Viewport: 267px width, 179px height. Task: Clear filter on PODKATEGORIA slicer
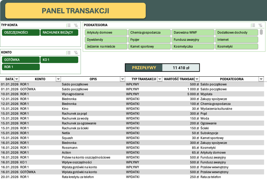tap(260, 25)
